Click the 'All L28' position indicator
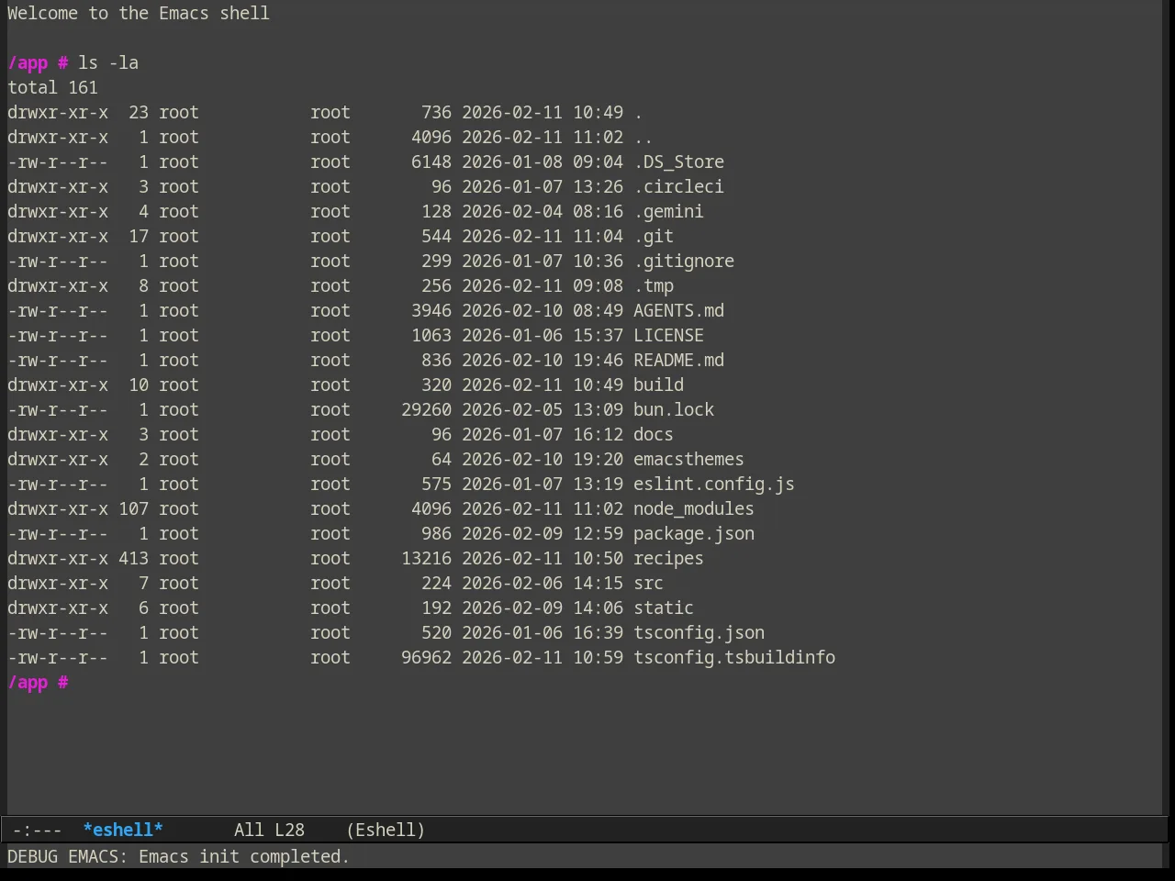The height and width of the screenshot is (881, 1175). pyautogui.click(x=269, y=830)
